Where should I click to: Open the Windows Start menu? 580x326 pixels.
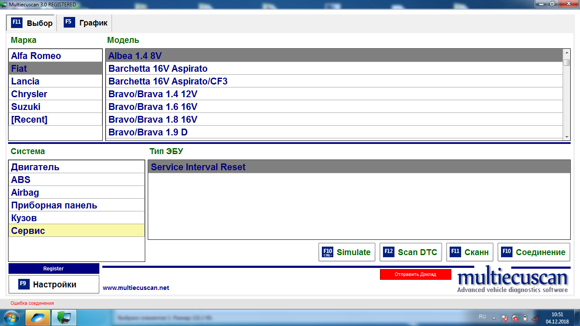(x=11, y=318)
